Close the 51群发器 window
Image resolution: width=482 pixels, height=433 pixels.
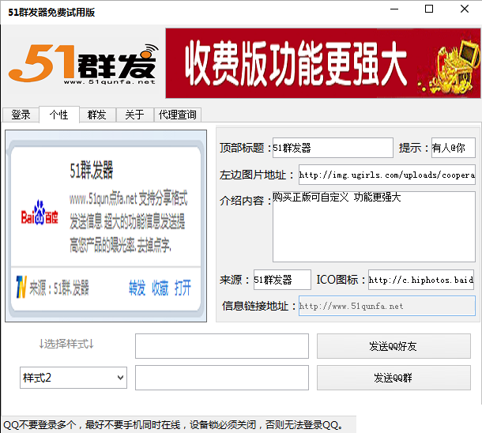coord(465,9)
